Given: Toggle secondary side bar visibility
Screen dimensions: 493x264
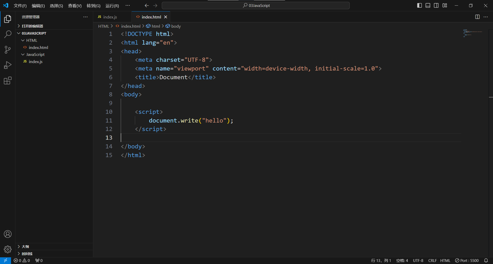Looking at the screenshot, I should [x=436, y=5].
